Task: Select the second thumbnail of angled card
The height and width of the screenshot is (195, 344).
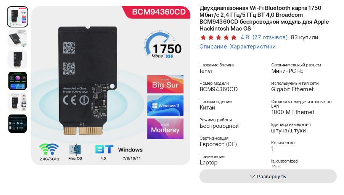Action: tap(18, 38)
